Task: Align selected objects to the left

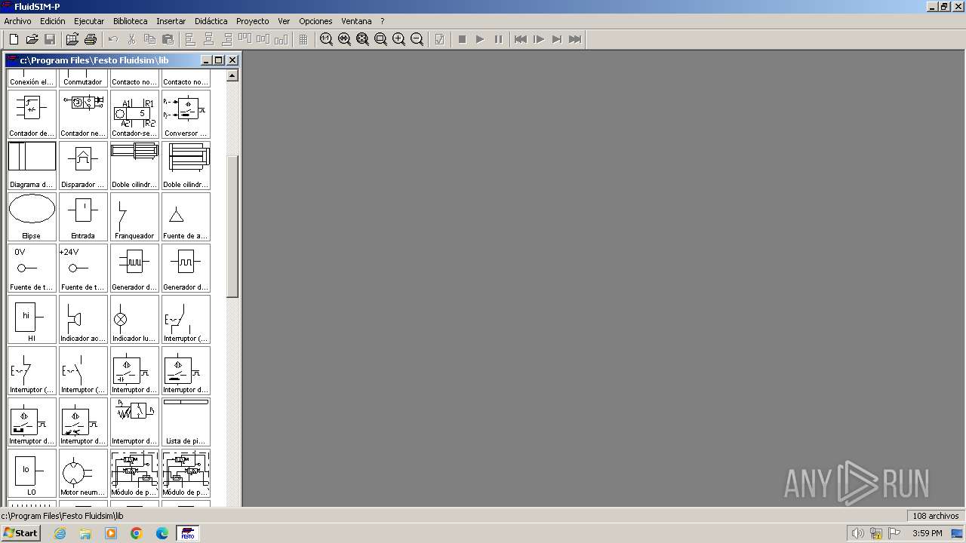Action: [190, 39]
